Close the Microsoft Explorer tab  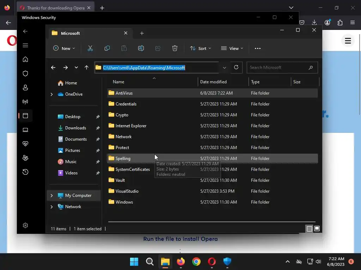[x=126, y=33]
